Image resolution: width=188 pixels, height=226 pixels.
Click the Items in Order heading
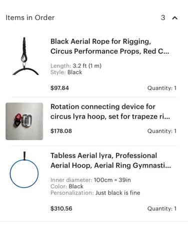click(x=30, y=18)
